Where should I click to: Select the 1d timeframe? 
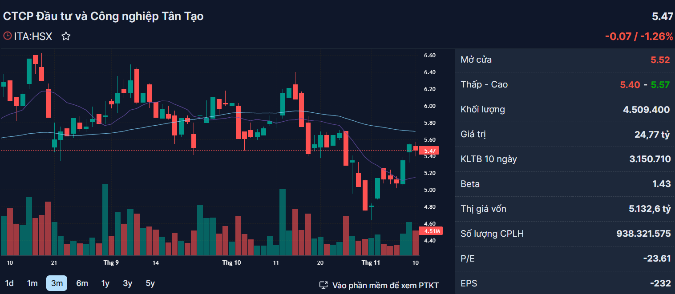[9, 283]
